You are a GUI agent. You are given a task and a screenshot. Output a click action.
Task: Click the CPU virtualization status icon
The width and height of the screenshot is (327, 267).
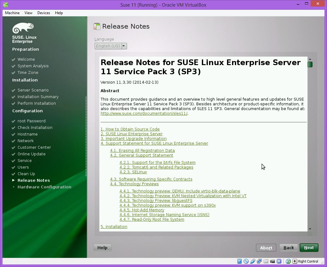click(x=279, y=261)
